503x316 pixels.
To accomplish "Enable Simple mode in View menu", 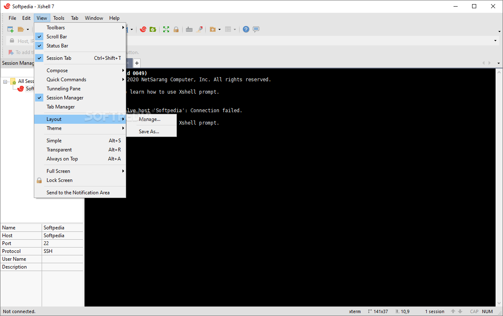I will coord(80,141).
